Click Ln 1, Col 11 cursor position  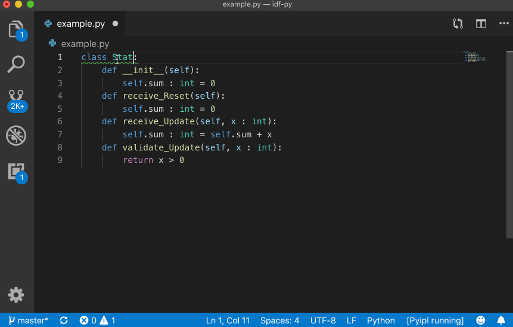(228, 320)
